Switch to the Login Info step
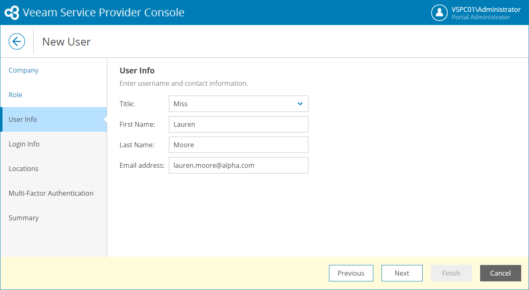Viewport: 529px width, 290px height. 24,144
